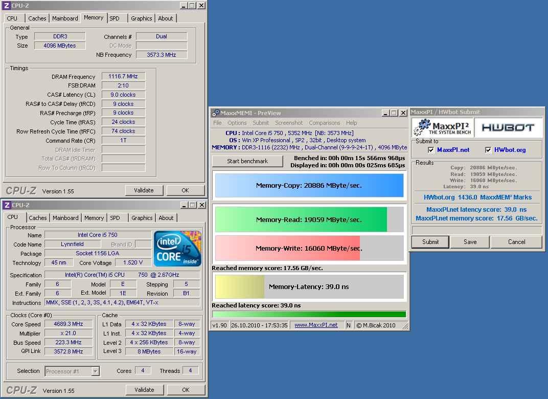
Task: Click Save in the HWbot Submit dialog
Action: click(x=470, y=242)
